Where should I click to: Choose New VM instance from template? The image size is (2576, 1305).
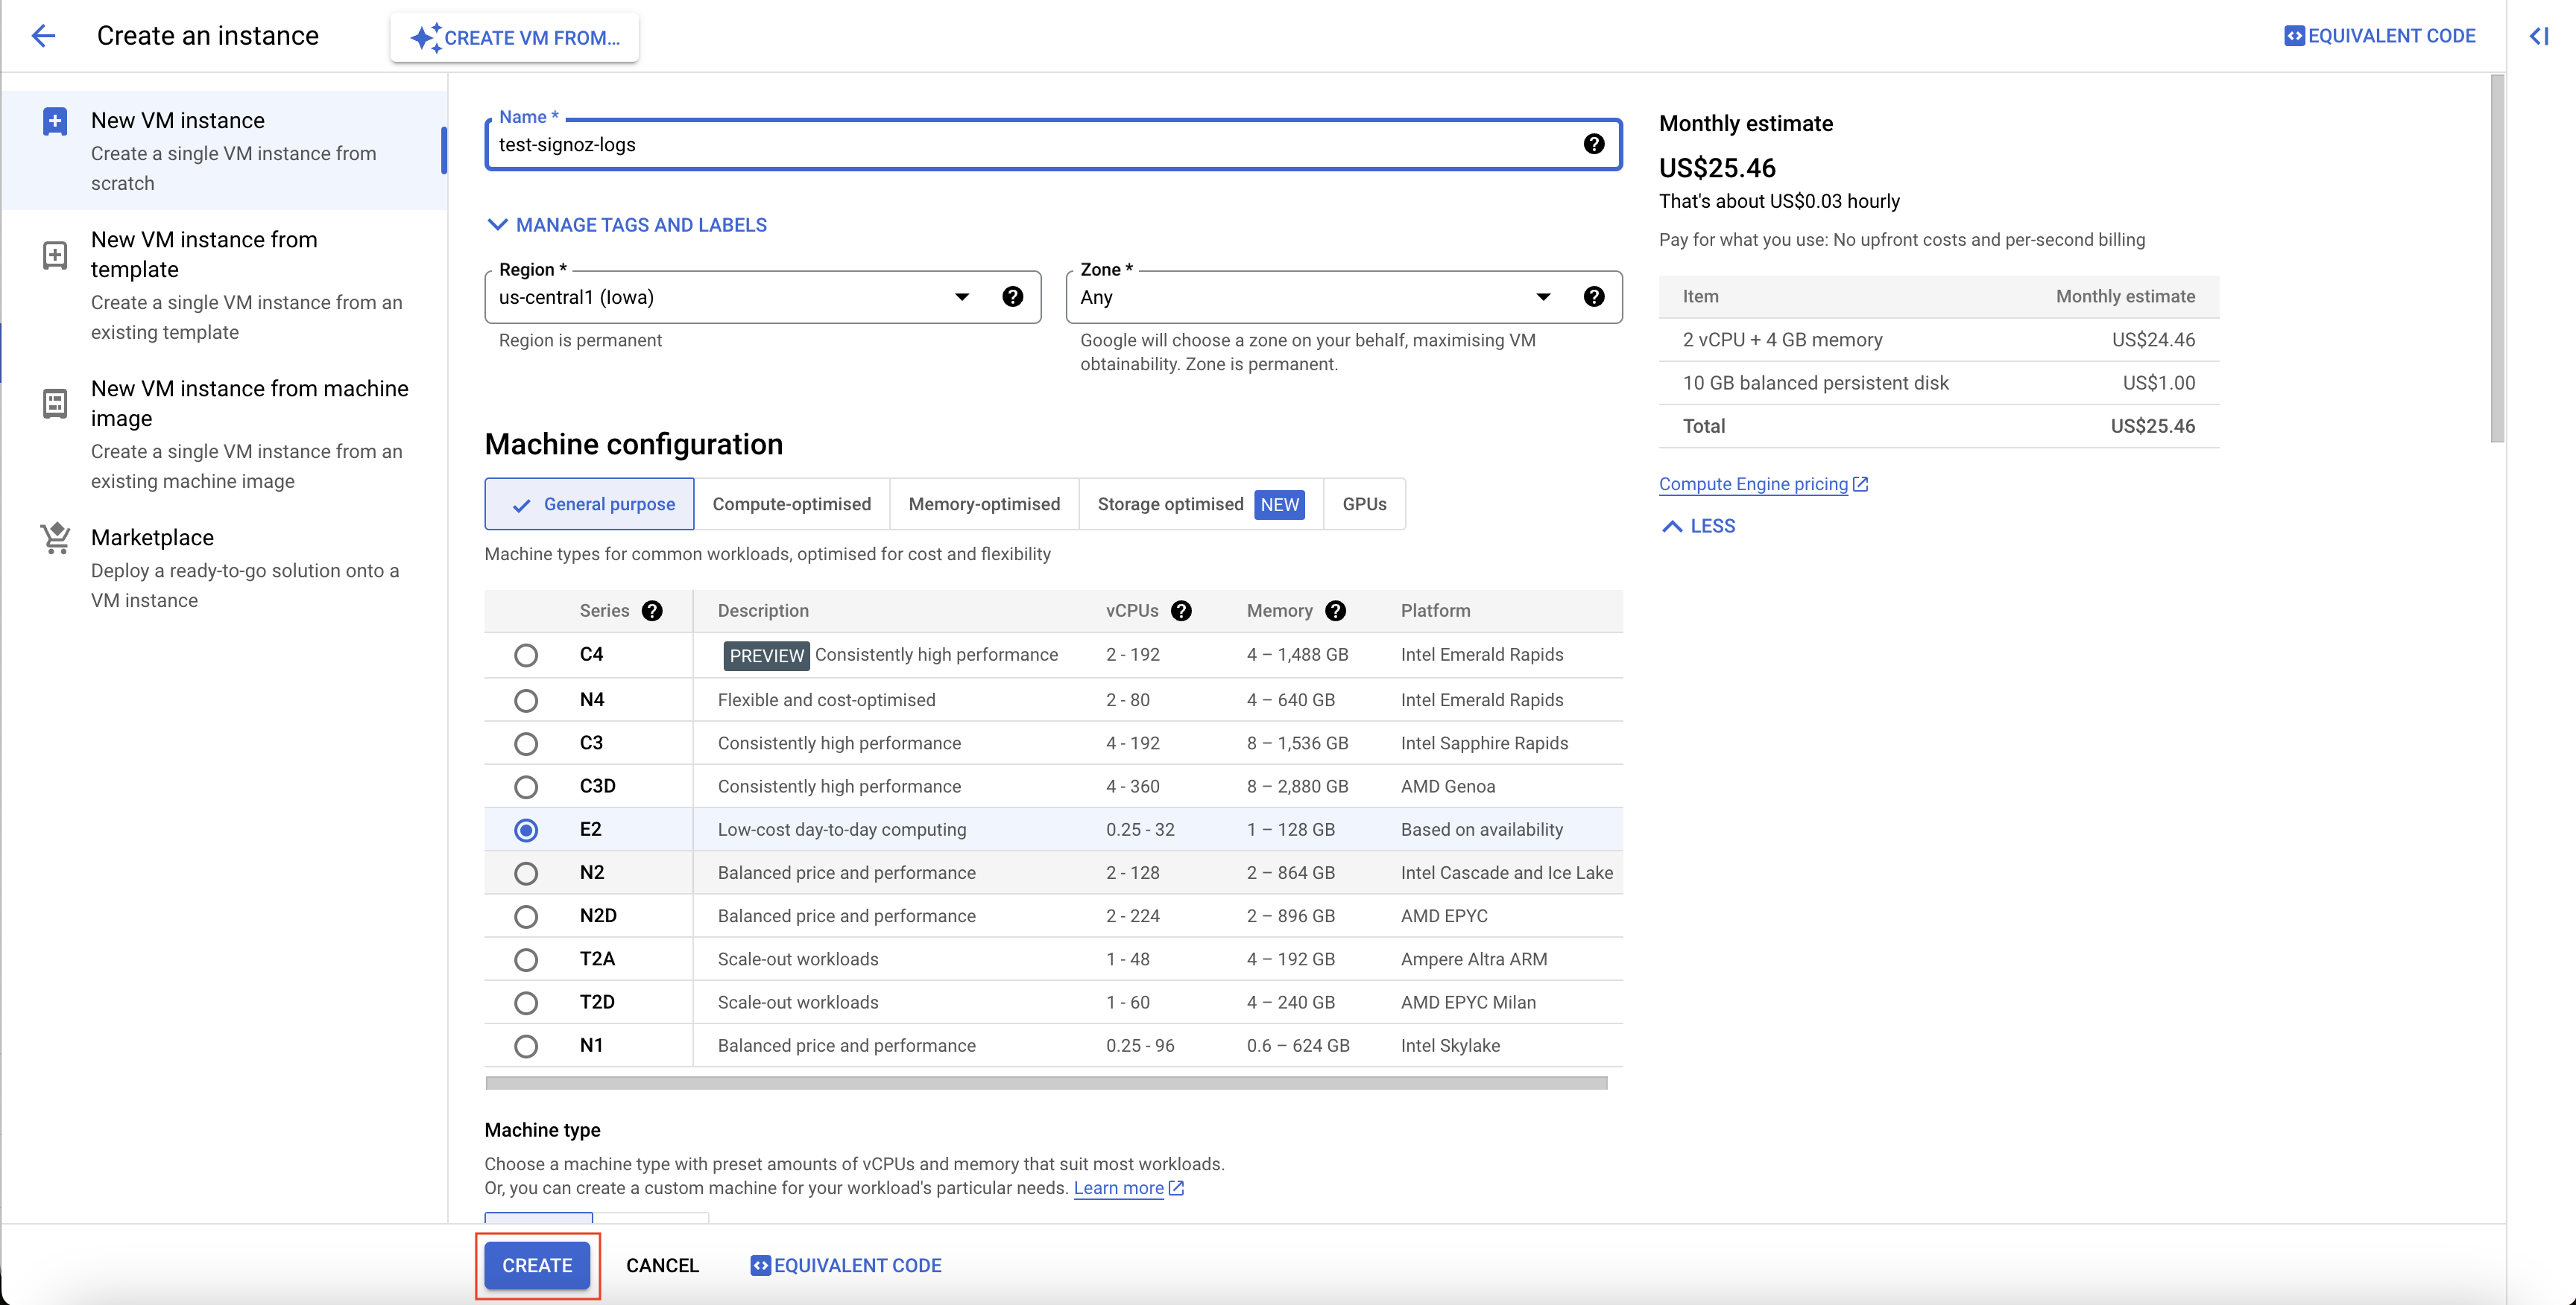click(224, 285)
